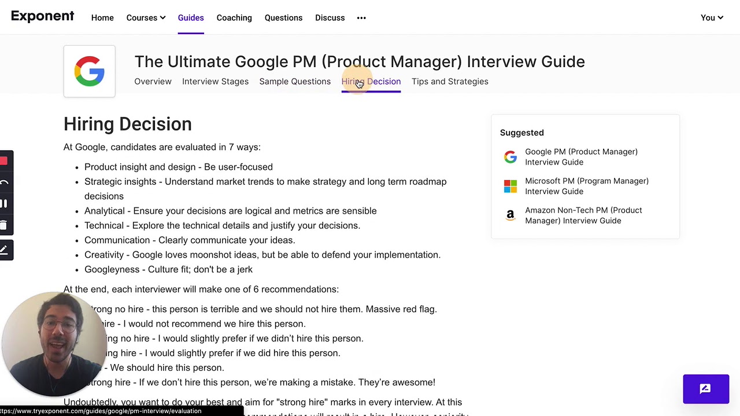Click the three-dots more menu
Screen dimensions: 740x416
click(361, 18)
